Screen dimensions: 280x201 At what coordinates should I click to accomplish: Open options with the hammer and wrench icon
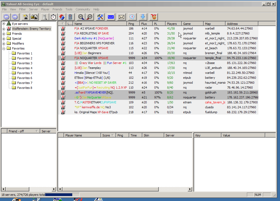[100, 17]
